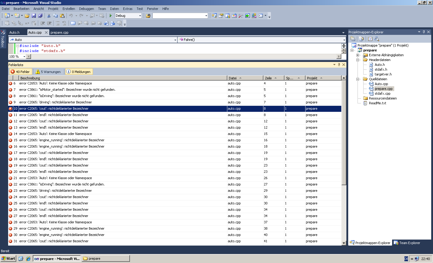Start debugging with the green play icon
The height and width of the screenshot is (263, 433).
click(x=111, y=16)
